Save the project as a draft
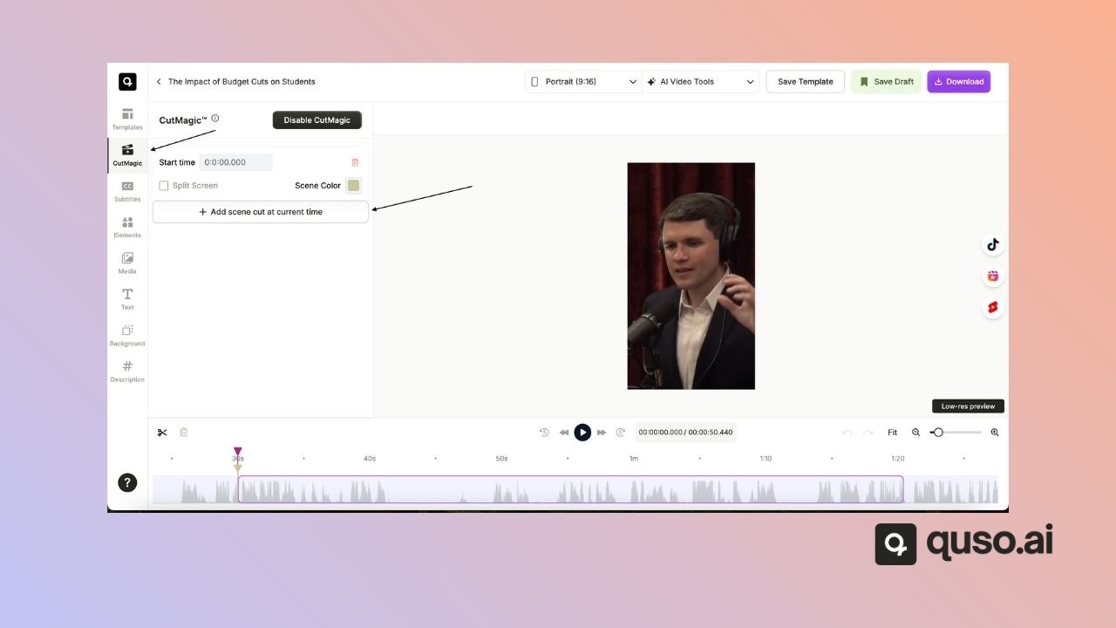 (x=886, y=81)
